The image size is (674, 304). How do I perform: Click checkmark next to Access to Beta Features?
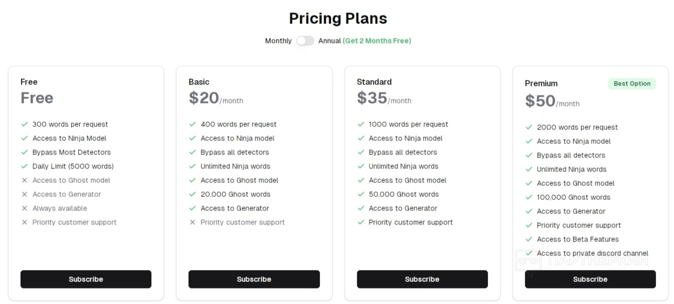(x=529, y=239)
